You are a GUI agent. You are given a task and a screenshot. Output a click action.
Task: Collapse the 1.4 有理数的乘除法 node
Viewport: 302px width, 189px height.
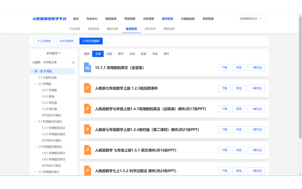pos(36,147)
